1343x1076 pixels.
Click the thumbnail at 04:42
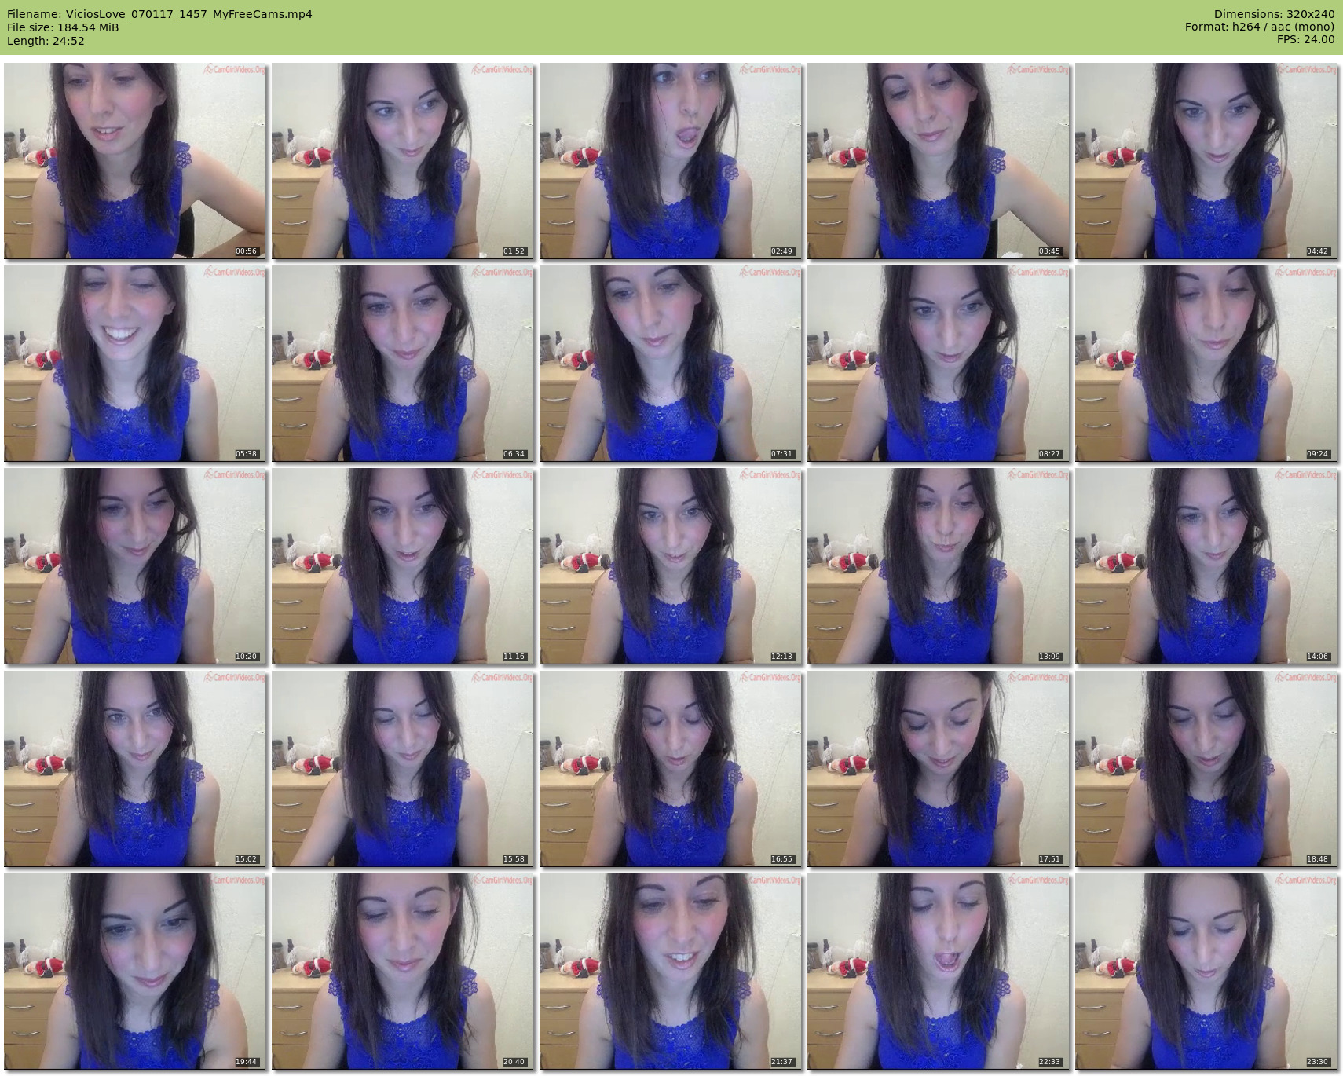click(x=1206, y=161)
